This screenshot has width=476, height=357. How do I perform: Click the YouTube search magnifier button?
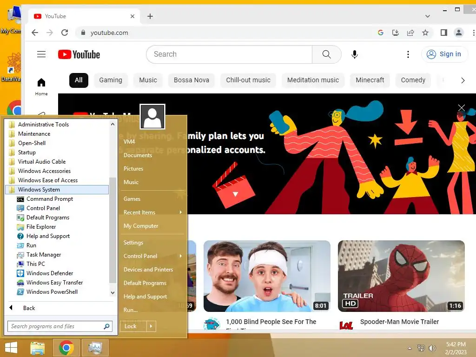(327, 54)
